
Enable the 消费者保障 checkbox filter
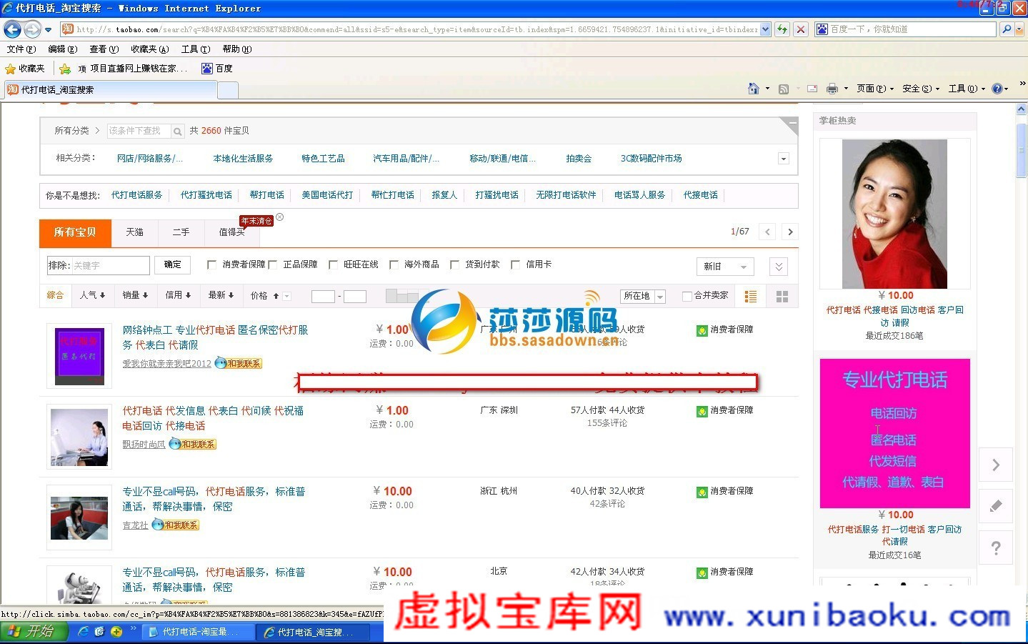point(211,264)
